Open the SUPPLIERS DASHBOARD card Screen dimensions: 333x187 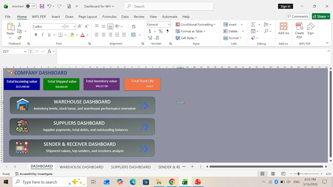[82, 126]
